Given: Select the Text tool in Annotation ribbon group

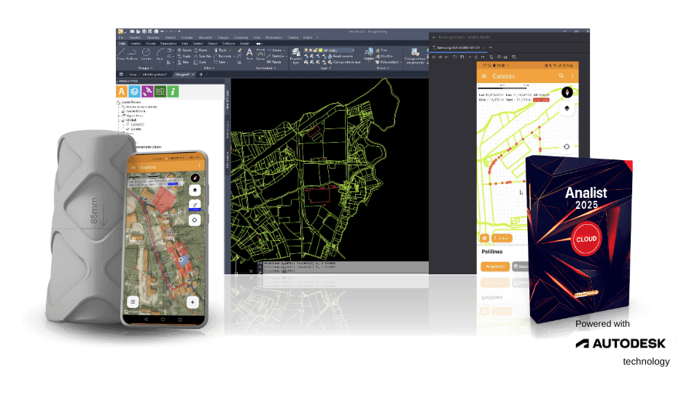Looking at the screenshot, I should 249,54.
